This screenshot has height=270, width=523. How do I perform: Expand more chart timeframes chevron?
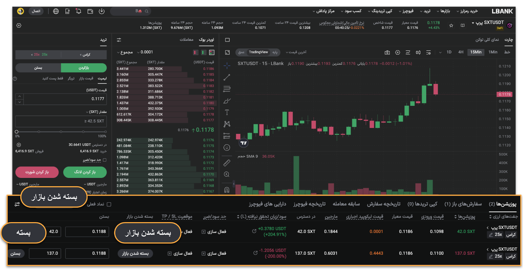click(x=440, y=52)
